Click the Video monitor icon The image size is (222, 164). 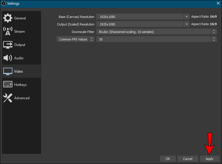pyautogui.click(x=8, y=71)
